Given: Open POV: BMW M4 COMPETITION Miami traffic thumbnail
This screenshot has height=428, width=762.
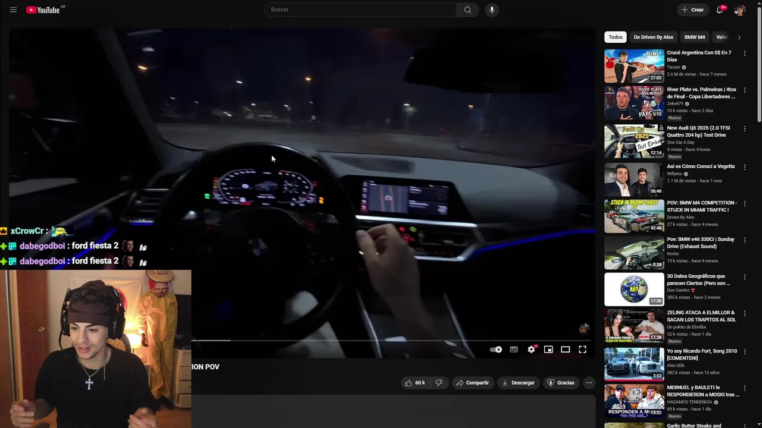Looking at the screenshot, I should 634,216.
